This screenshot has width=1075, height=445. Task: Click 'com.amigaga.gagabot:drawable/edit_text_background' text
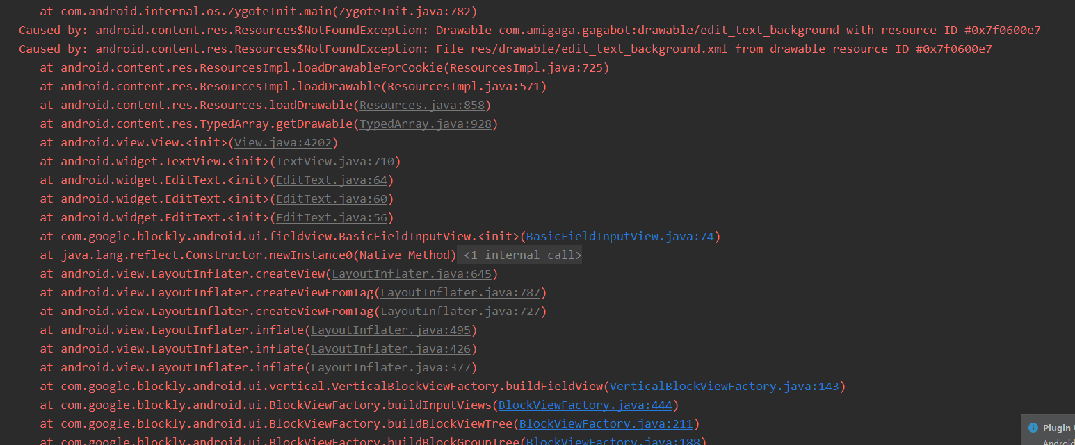point(669,31)
